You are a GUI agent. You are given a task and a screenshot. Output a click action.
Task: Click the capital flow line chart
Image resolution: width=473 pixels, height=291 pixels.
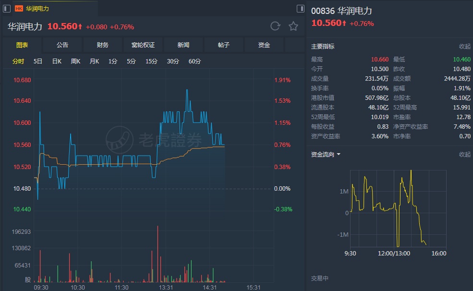[x=398, y=209]
